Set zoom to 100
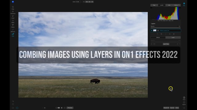197x110 pixels. (x=87, y=2)
